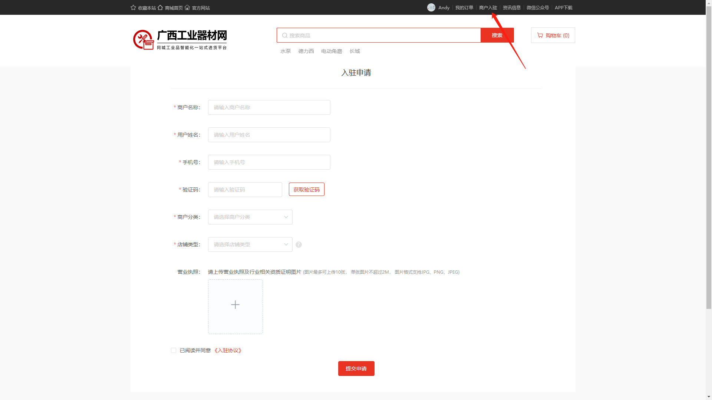Click the 获取验证码 button
Viewport: 712px width, 400px height.
[306, 189]
